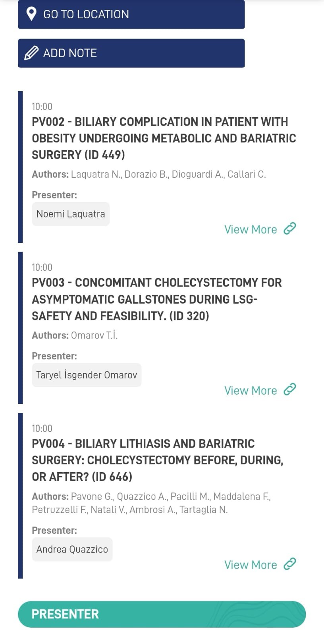Image resolution: width=324 pixels, height=636 pixels.
Task: Open the PV003 concomitant cholecystectomy title
Action: pyautogui.click(x=156, y=299)
